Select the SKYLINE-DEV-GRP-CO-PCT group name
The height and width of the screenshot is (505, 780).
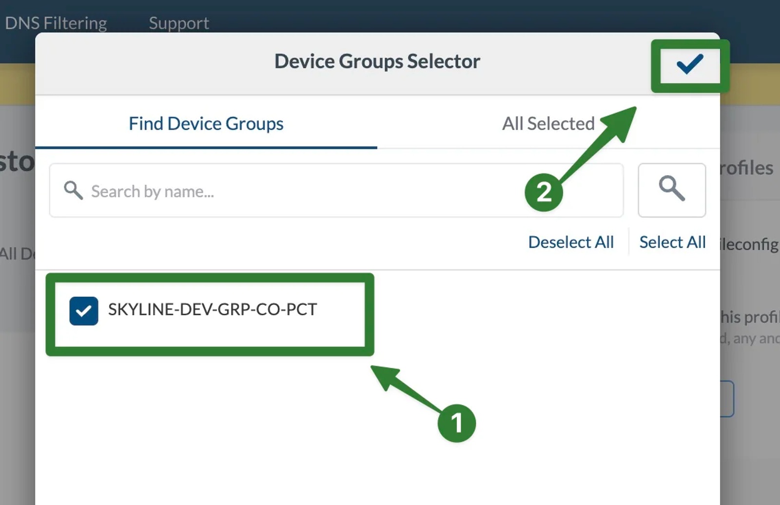point(213,309)
